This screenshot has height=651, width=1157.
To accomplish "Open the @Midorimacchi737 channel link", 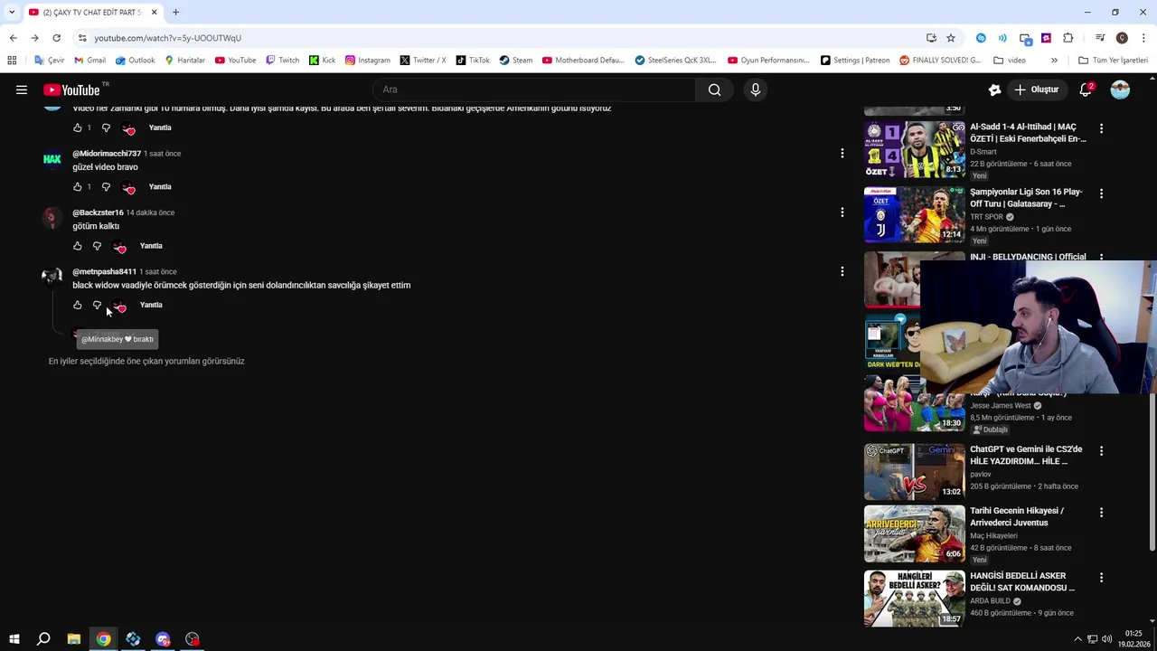I will 107,154.
